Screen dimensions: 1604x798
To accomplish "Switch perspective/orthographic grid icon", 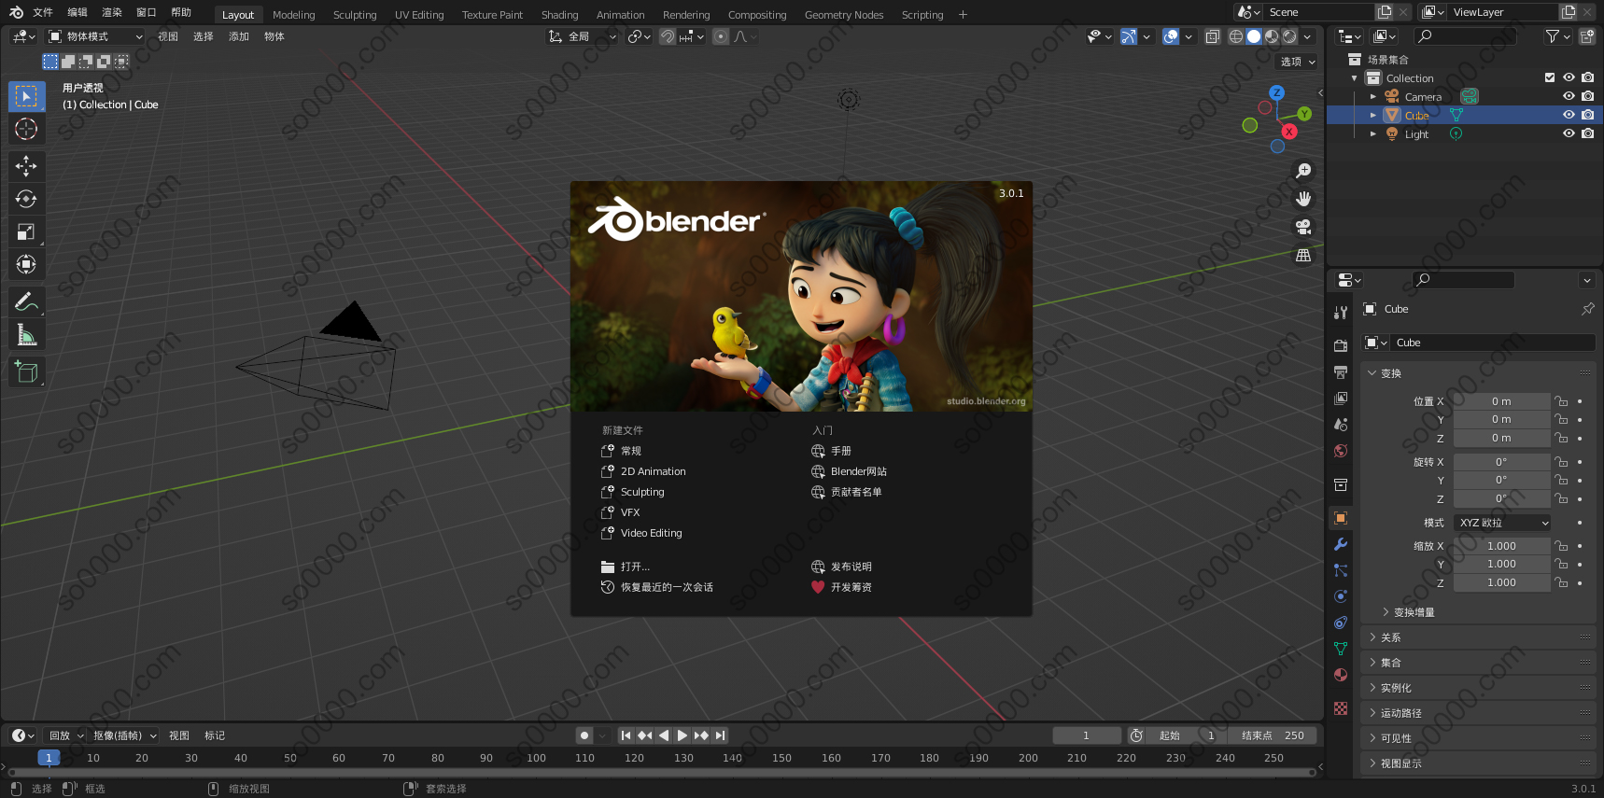I will point(1303,255).
